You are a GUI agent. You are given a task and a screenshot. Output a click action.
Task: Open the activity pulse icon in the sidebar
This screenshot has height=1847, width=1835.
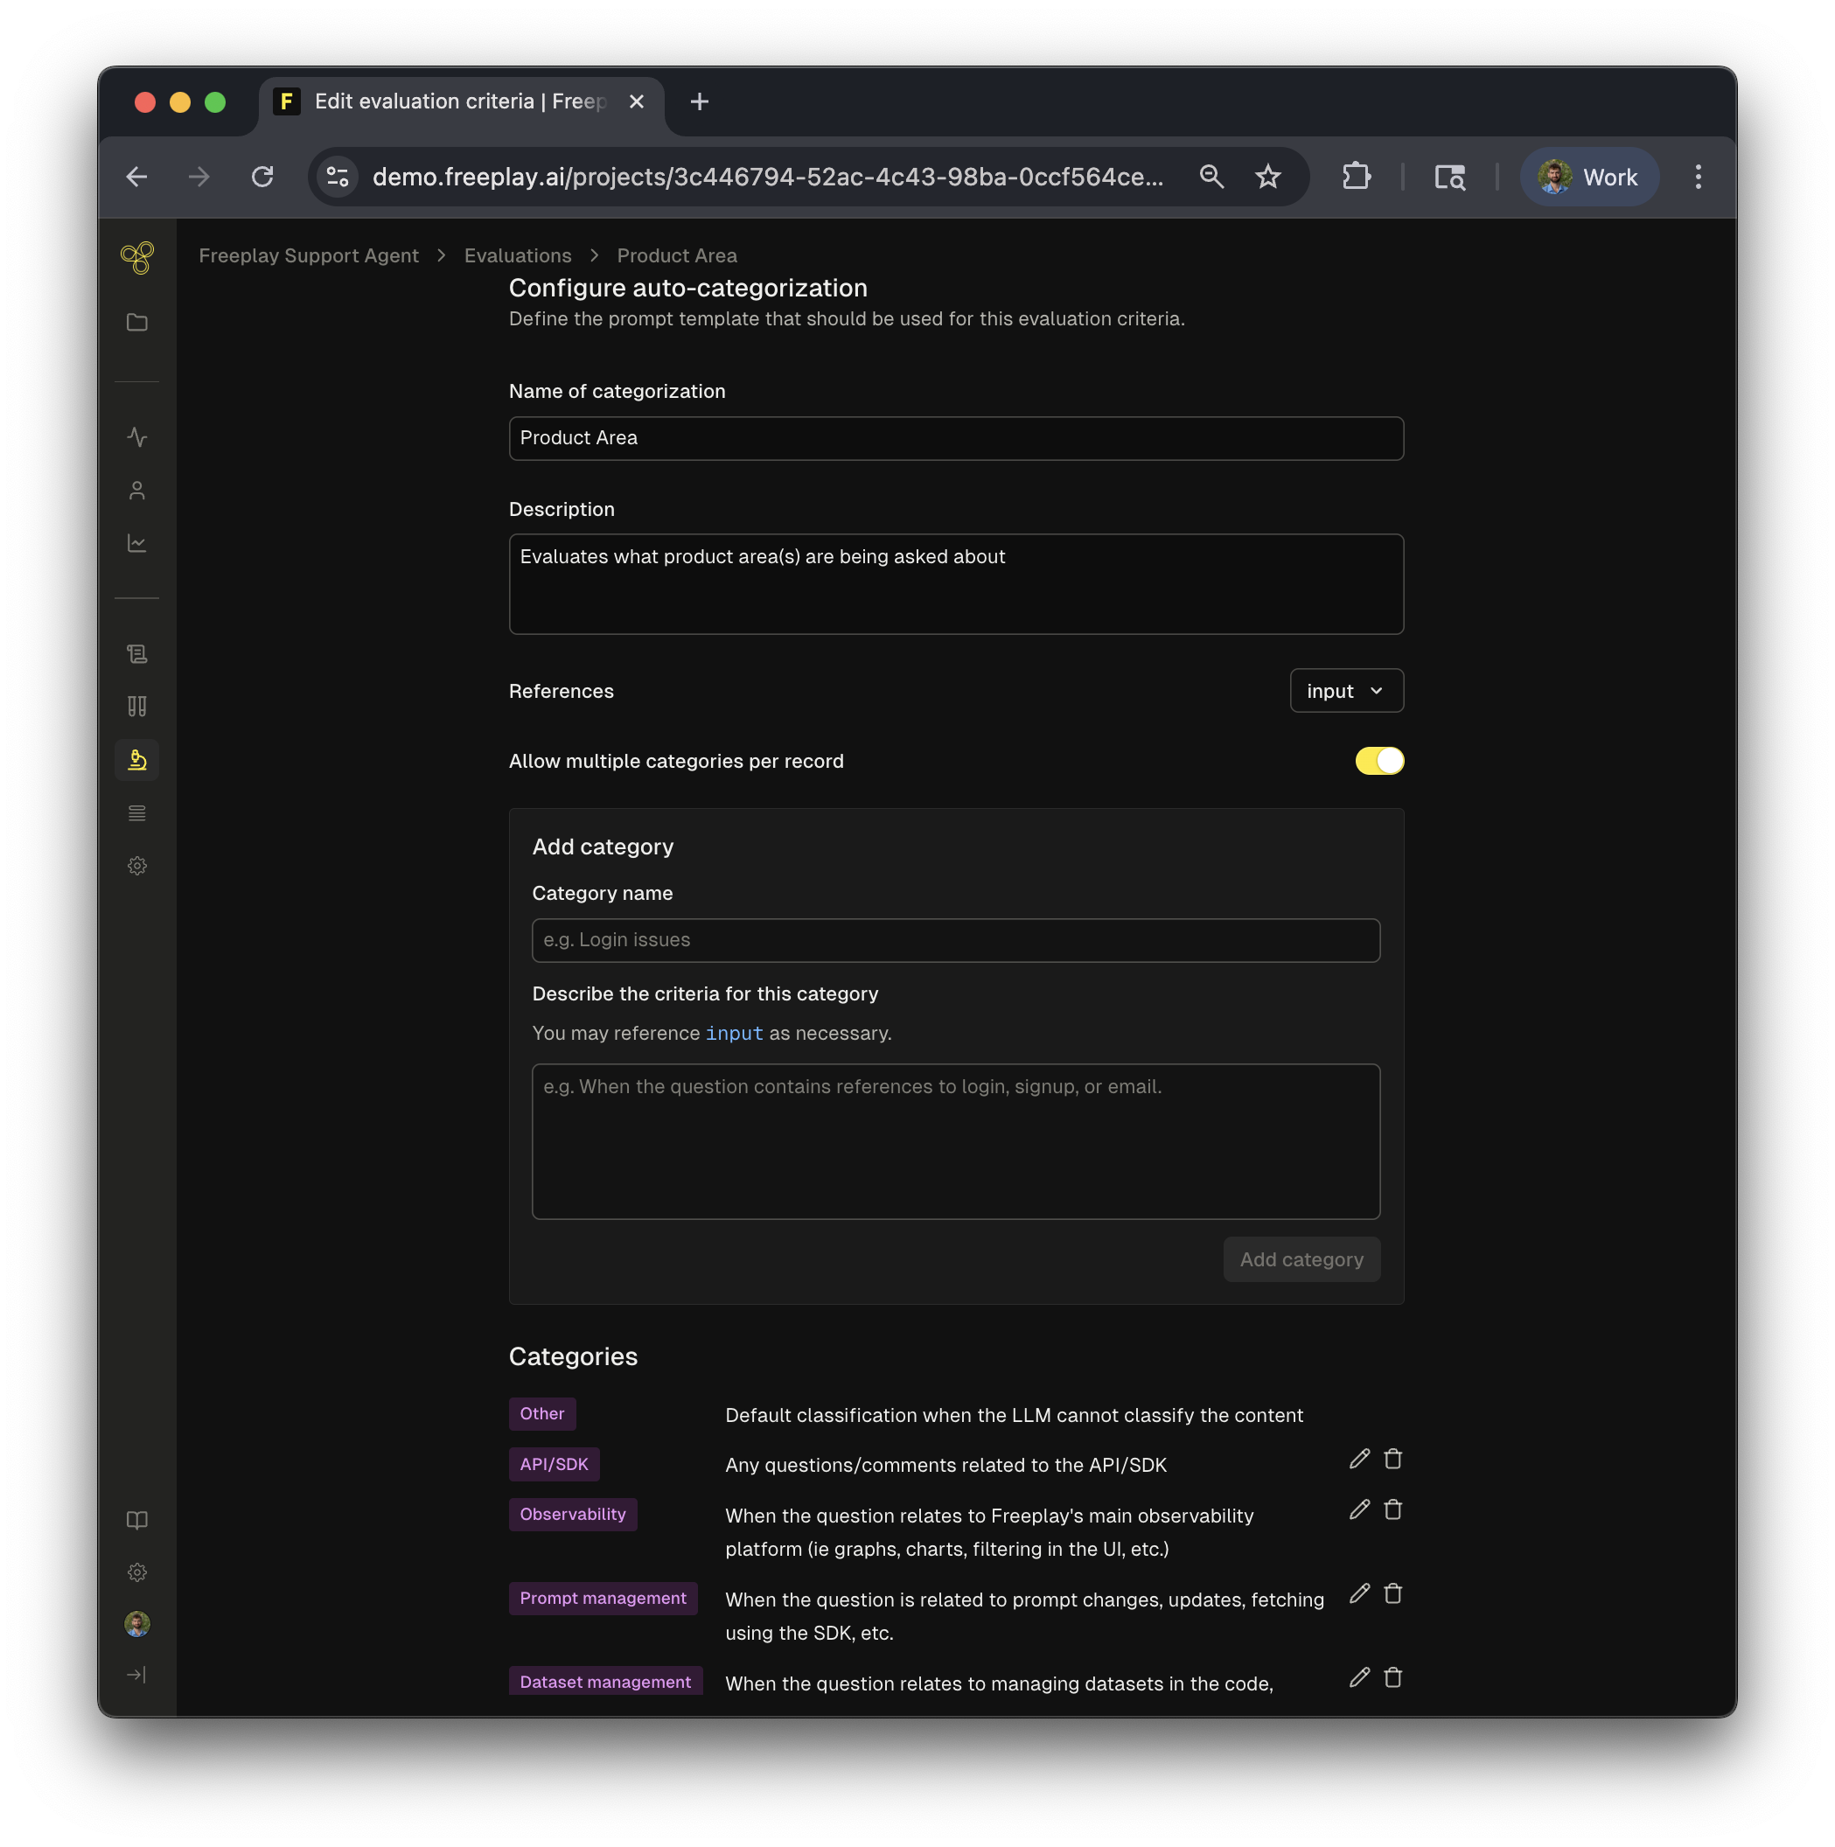tap(136, 437)
